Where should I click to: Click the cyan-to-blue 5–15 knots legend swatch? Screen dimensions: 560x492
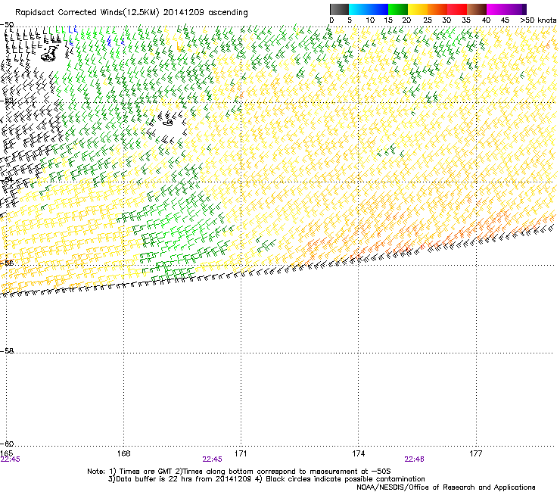[369, 9]
